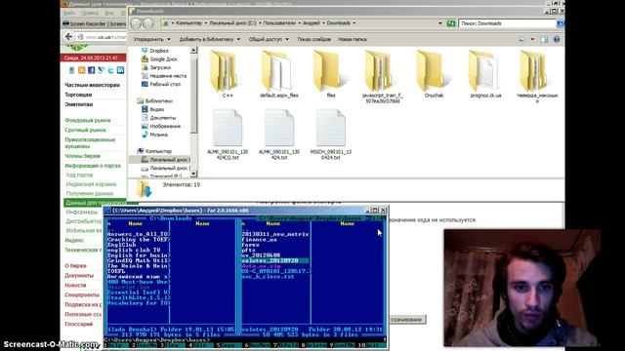The image size is (625, 351).
Task: Open Частным инвесторам website link
Action: (x=92, y=85)
